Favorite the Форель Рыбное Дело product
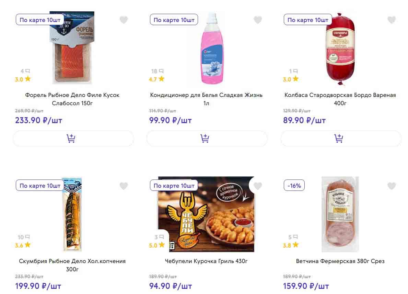This screenshot has width=408, height=294. click(x=124, y=20)
